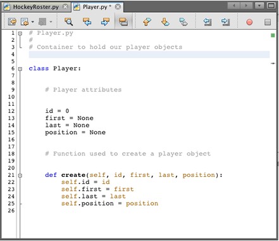Go to previous bookmark icon
This screenshot has width=279, height=241.
147,22
